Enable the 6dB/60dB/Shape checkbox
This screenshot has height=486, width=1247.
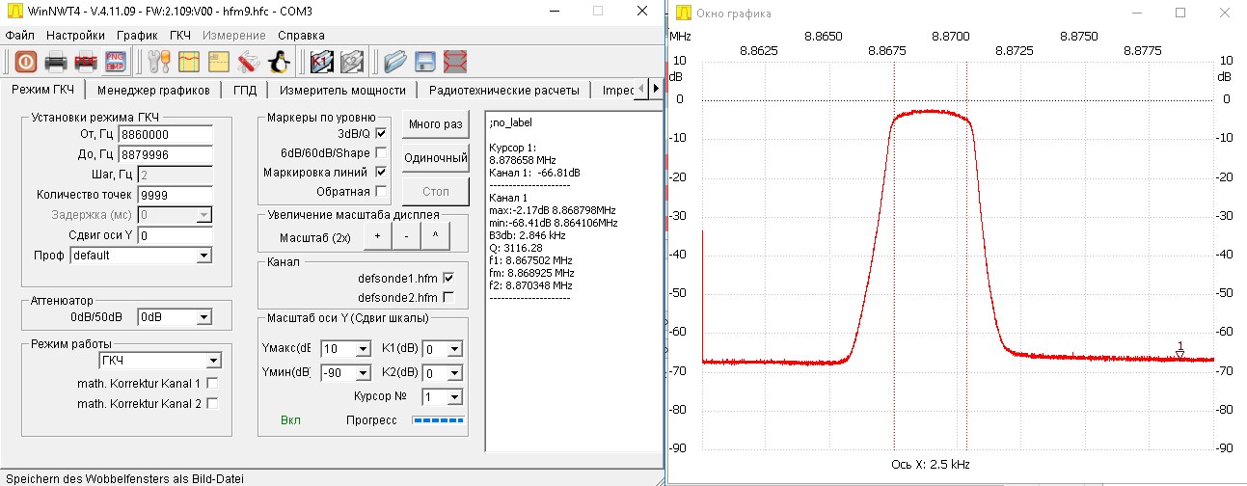click(x=381, y=152)
